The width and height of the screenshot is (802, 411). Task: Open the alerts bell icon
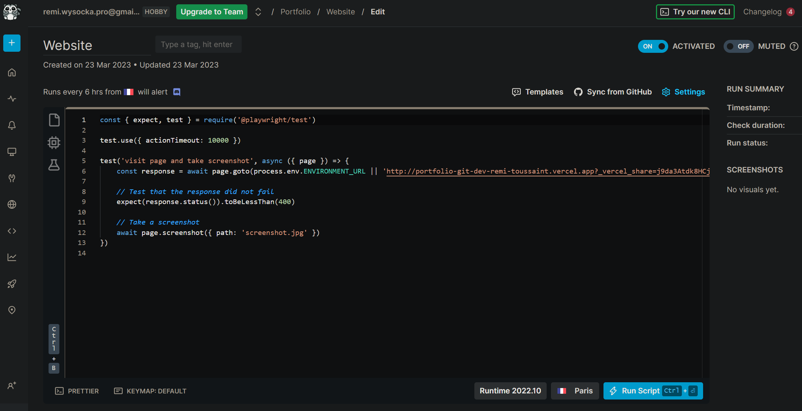[12, 125]
